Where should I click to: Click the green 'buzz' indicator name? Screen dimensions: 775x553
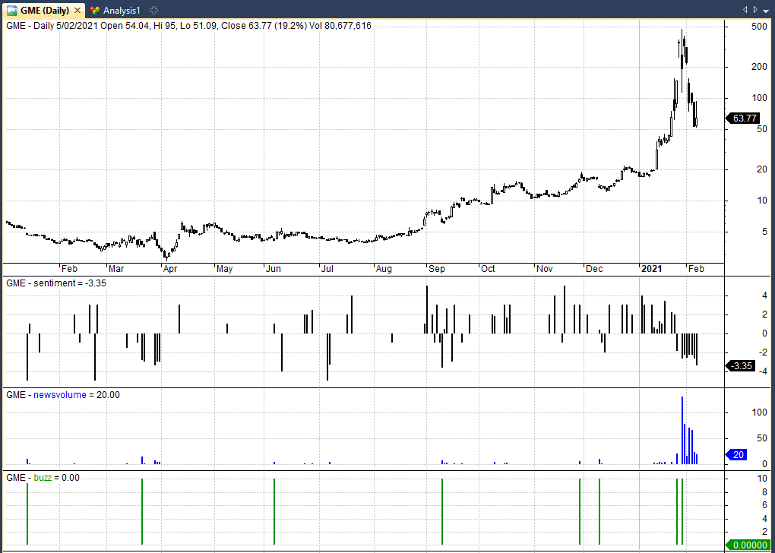coord(42,477)
